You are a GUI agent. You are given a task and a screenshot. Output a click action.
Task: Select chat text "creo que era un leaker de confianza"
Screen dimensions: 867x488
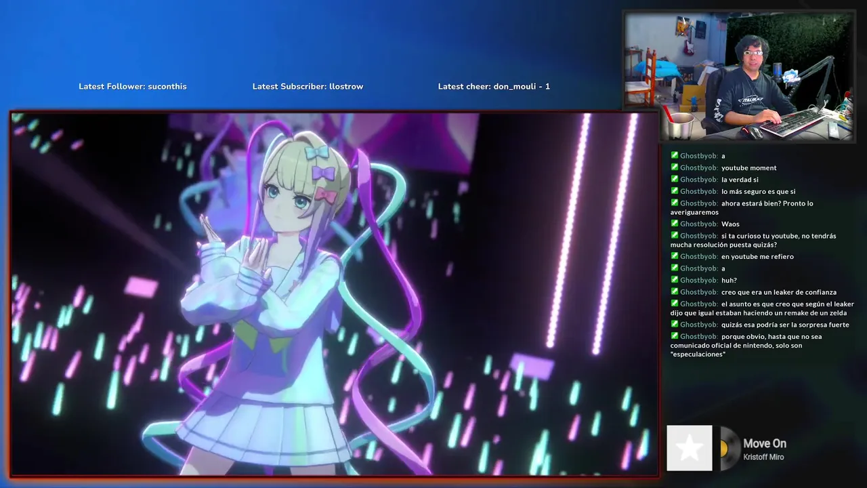click(x=778, y=292)
